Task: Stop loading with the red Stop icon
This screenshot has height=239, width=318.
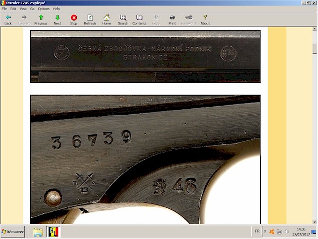Action: [74, 20]
